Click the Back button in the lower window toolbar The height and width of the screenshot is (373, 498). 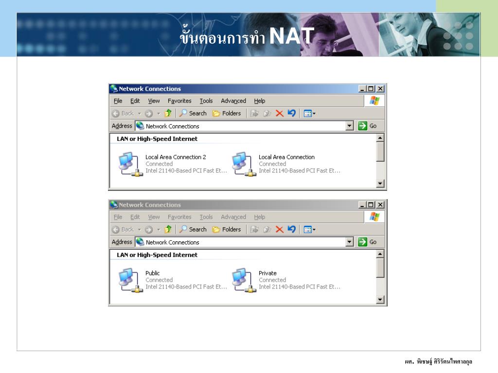click(123, 230)
